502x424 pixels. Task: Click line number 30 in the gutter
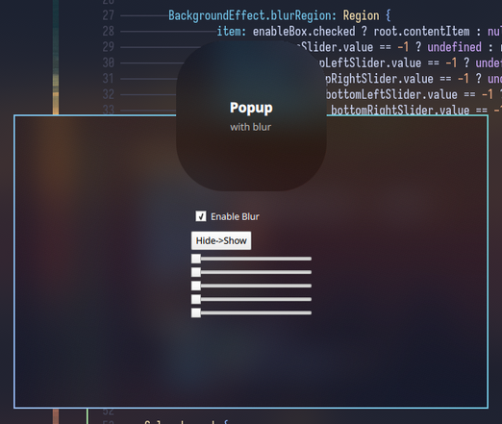pos(109,62)
